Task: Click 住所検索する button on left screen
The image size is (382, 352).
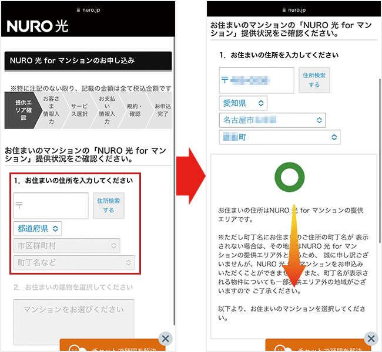Action: pos(109,205)
